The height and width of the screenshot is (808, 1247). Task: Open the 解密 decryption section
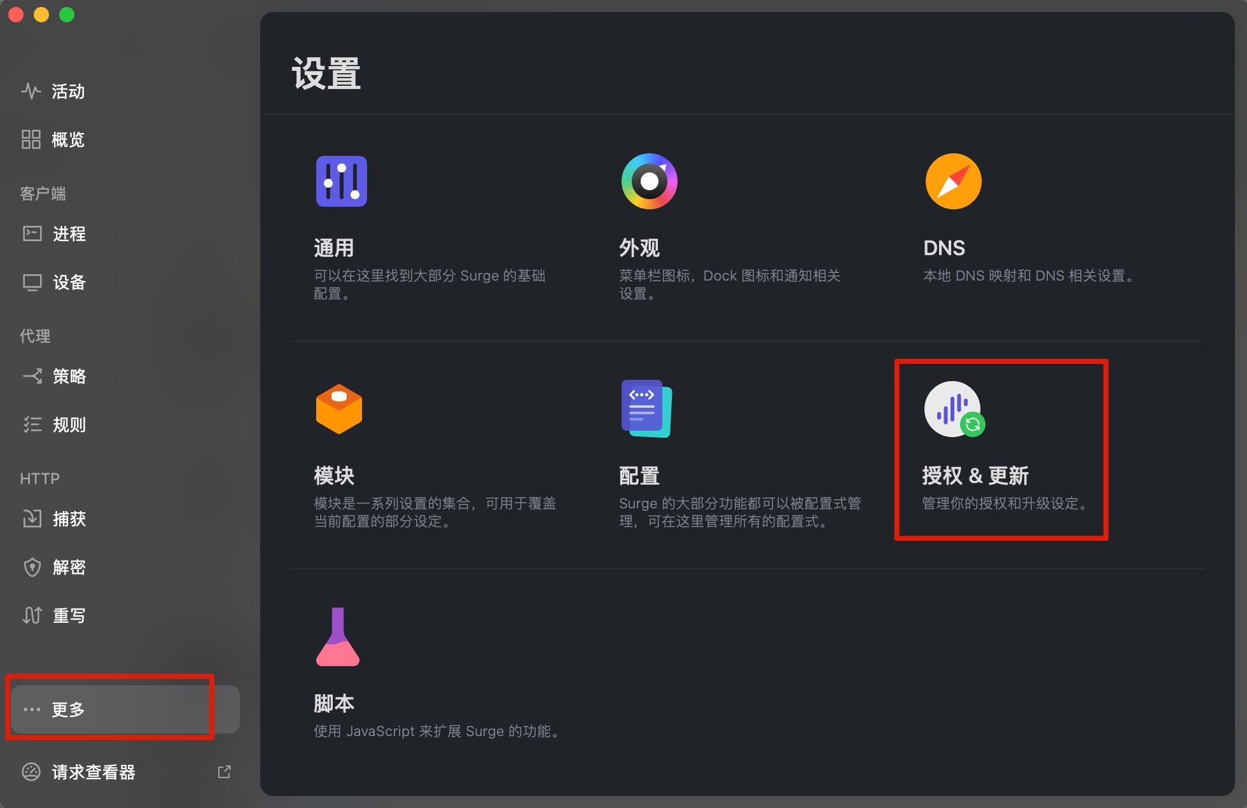69,568
